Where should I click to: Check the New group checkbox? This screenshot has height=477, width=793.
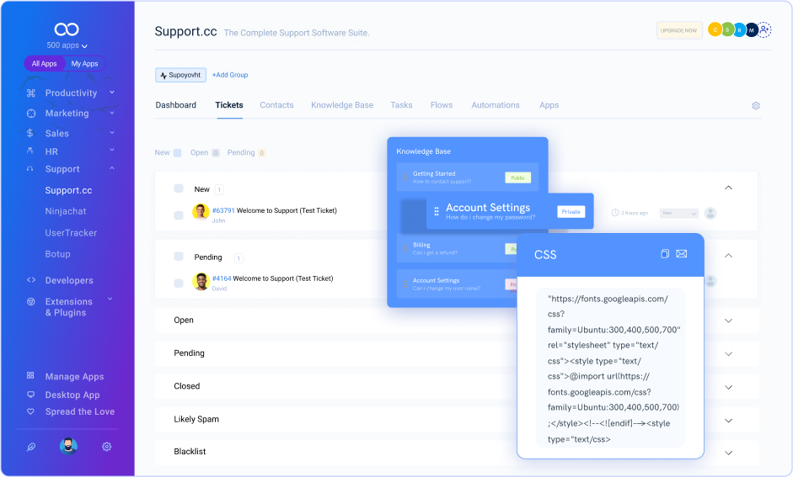pyautogui.click(x=179, y=188)
